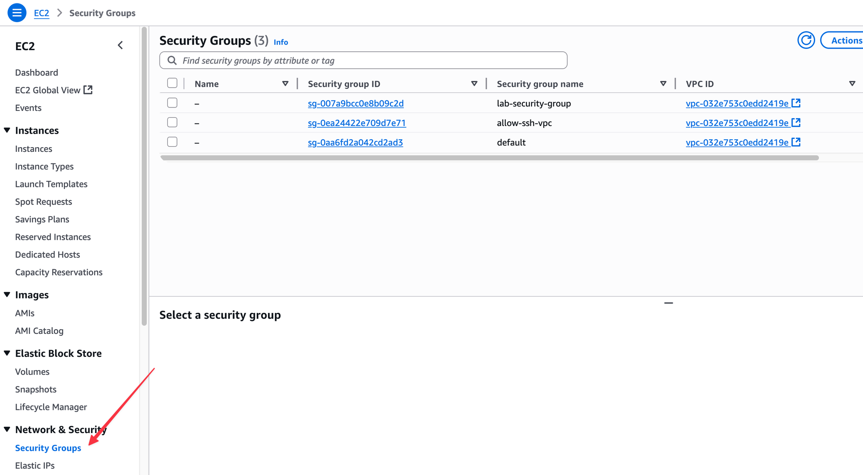Collapse the EC2 sidebar with the chevron
Viewport: 863px width, 475px height.
120,45
